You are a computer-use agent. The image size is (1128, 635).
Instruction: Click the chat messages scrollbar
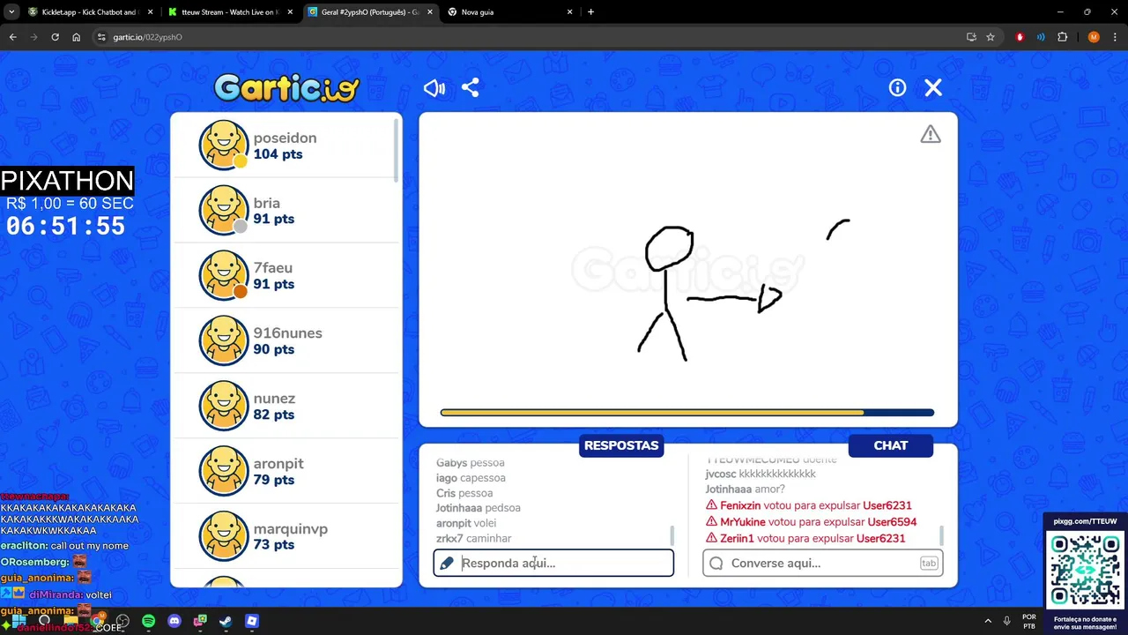point(942,535)
